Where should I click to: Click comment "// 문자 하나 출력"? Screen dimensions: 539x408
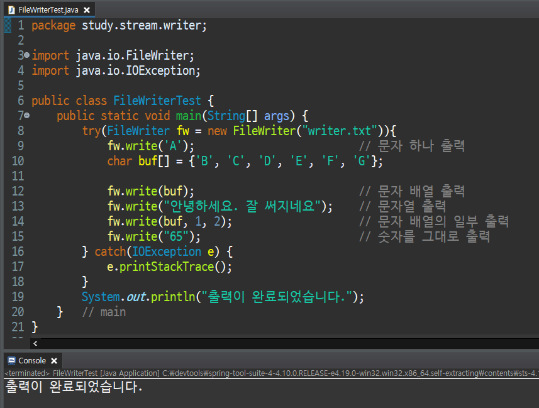pos(412,146)
